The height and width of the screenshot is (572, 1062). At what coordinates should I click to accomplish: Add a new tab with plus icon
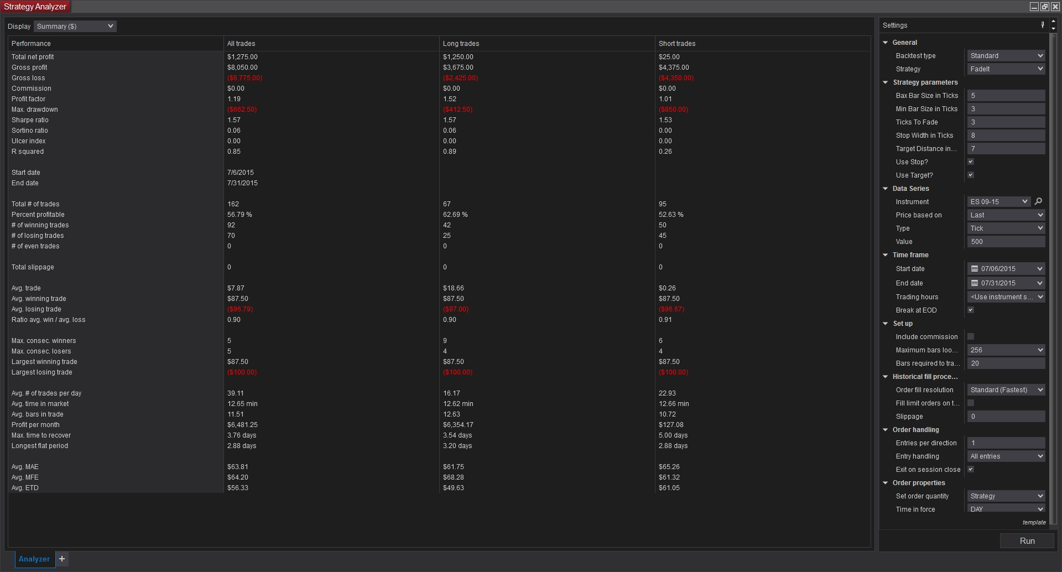62,559
